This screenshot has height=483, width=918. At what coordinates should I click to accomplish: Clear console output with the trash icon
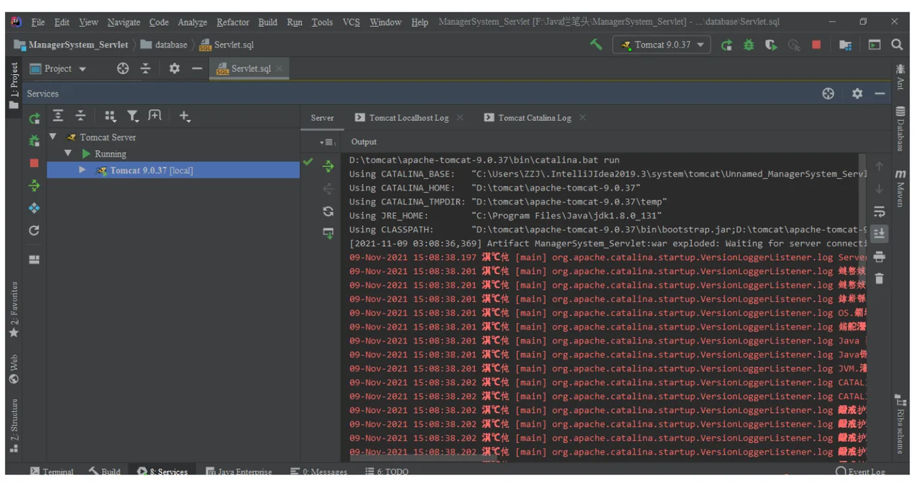pyautogui.click(x=879, y=279)
